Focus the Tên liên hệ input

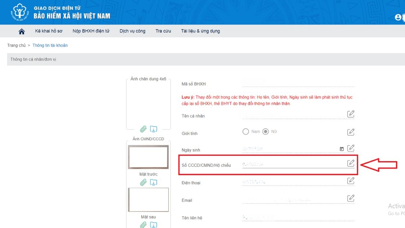298,218
